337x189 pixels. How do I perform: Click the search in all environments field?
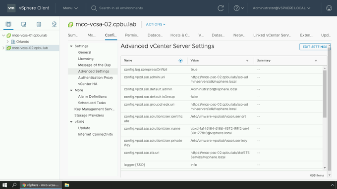[121, 8]
